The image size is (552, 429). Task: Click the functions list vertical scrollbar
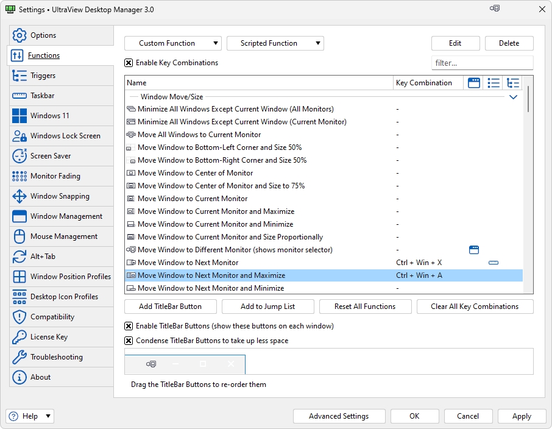pyautogui.click(x=528, y=183)
